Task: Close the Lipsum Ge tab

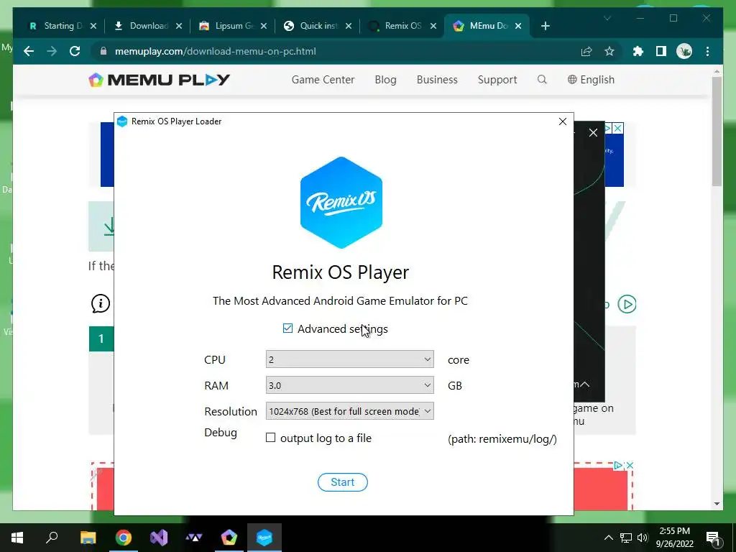Action: pyautogui.click(x=264, y=26)
